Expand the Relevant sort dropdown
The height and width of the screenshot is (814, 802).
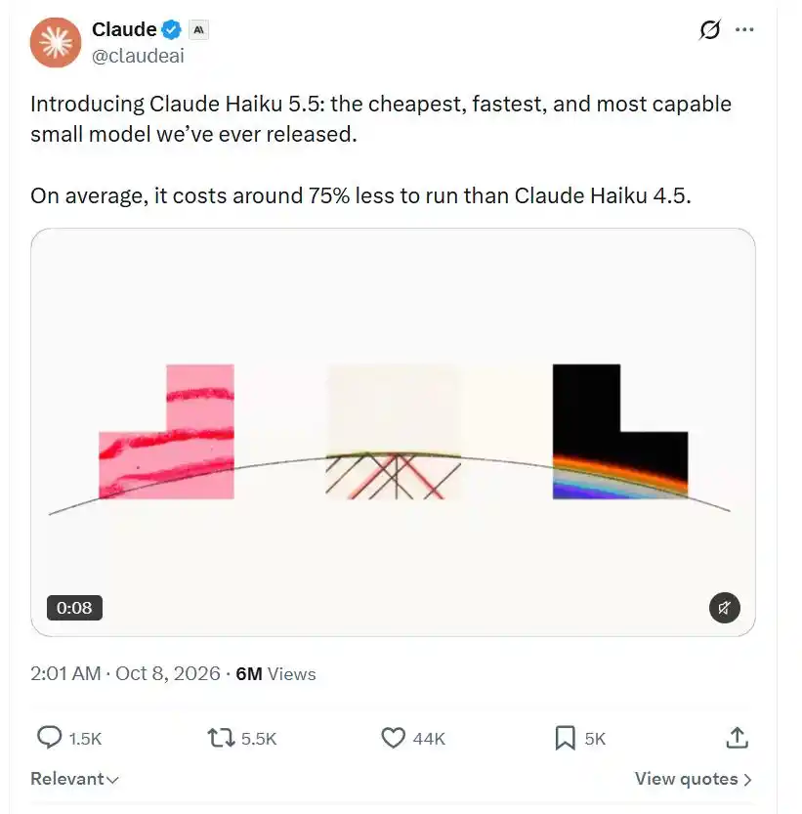tap(75, 779)
